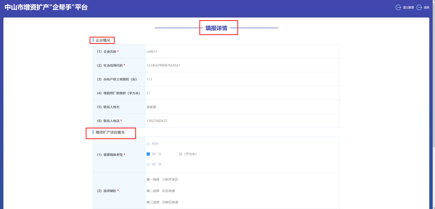Click the 22（平方米）area value
The image size is (435, 209).
click(x=188, y=154)
